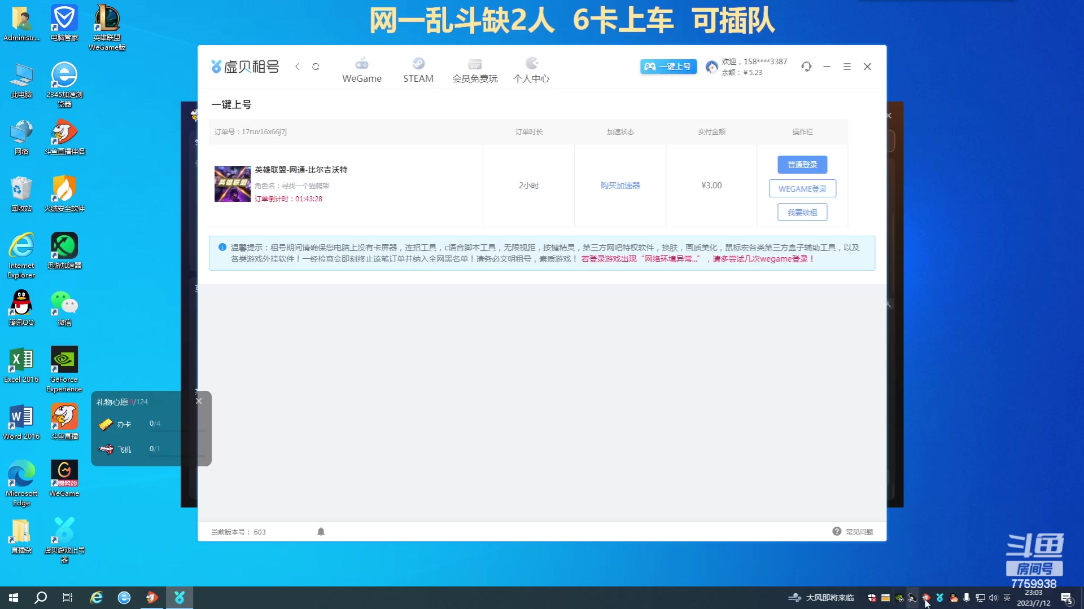Open the hamburger menu in the app title bar

(847, 67)
